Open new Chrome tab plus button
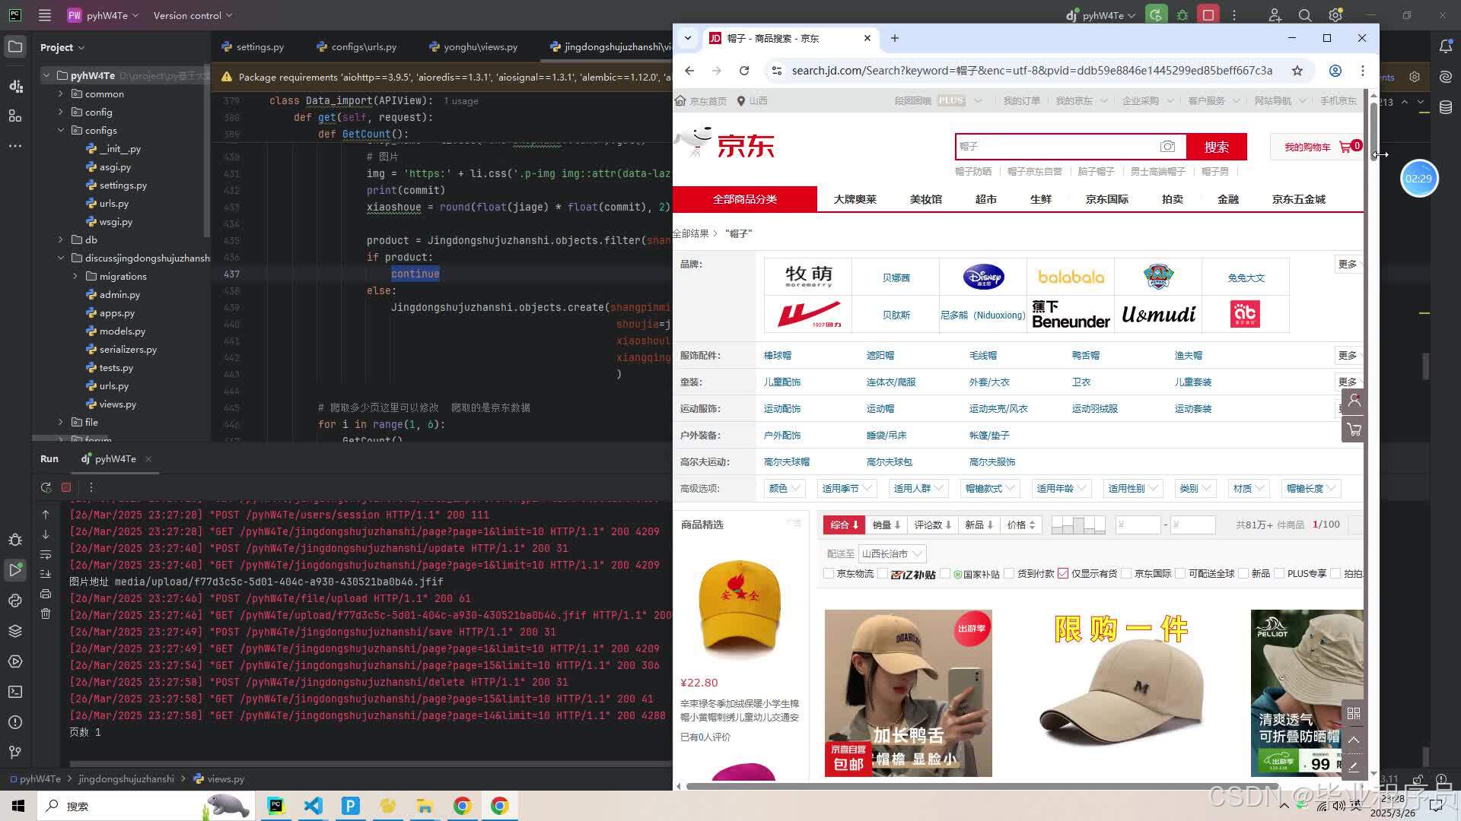 coord(895,38)
